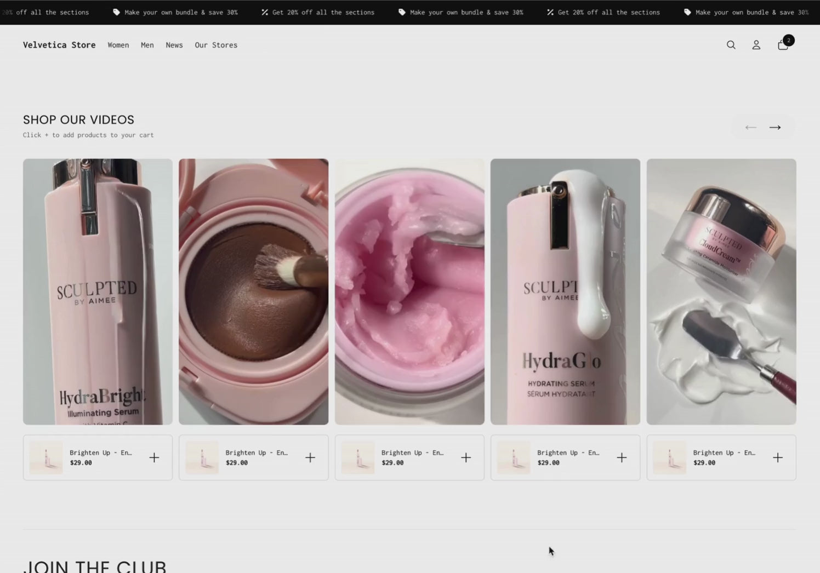
Task: Click the Make your own bundle save 30% banner
Action: coord(181,12)
